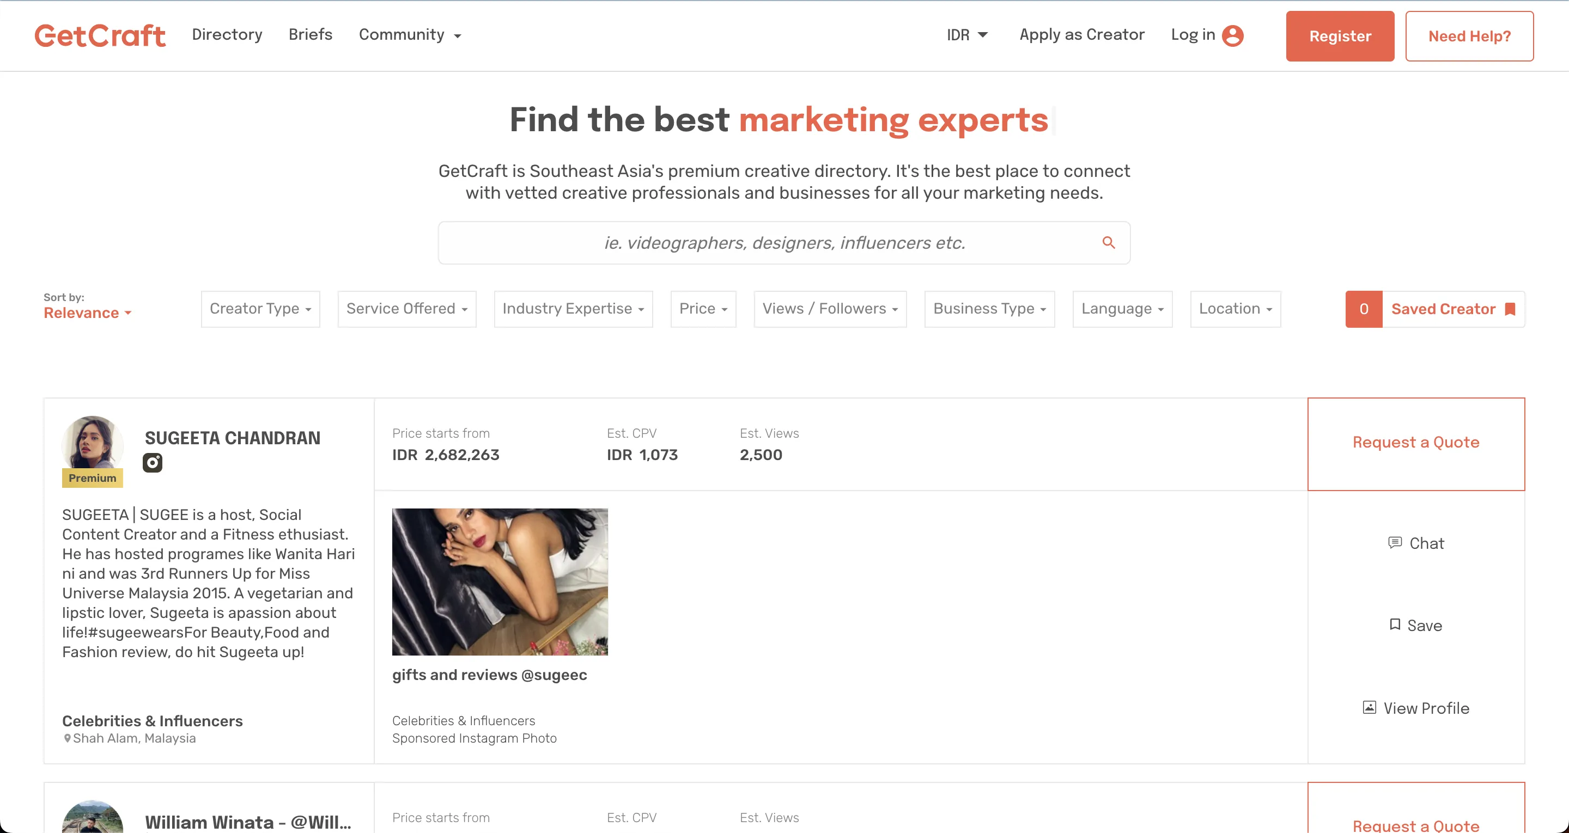Click the search magnifier icon

[1109, 242]
